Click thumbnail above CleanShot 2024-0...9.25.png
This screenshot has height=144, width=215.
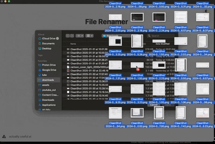click(x=115, y=89)
